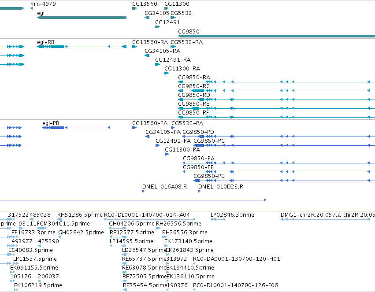Click the 317522 EST label
375x292 pixels.
point(18,215)
